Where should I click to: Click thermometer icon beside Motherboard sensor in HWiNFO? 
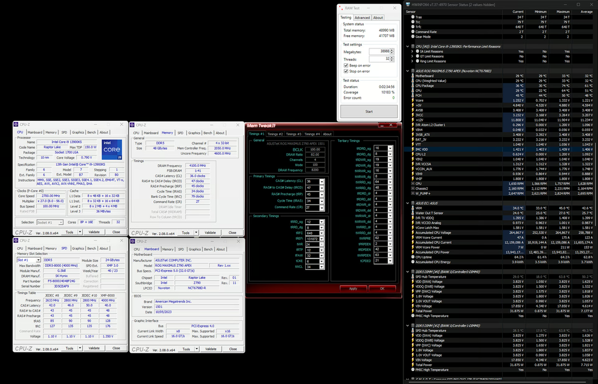pyautogui.click(x=412, y=76)
